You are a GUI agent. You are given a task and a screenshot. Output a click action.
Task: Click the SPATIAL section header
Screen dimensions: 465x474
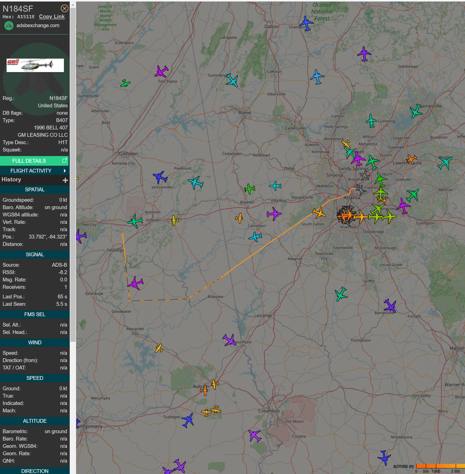coord(35,190)
